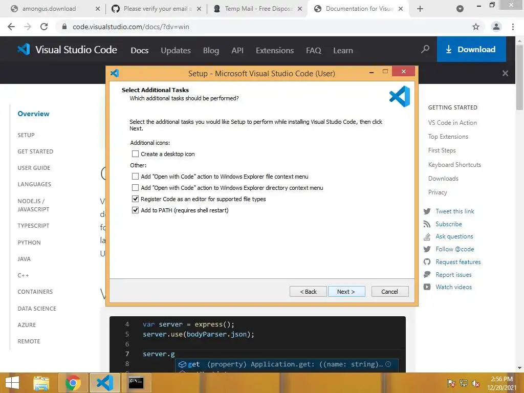This screenshot has height=393, width=524.
Task: Expand the CONTAINERS docs section
Action: click(35, 291)
